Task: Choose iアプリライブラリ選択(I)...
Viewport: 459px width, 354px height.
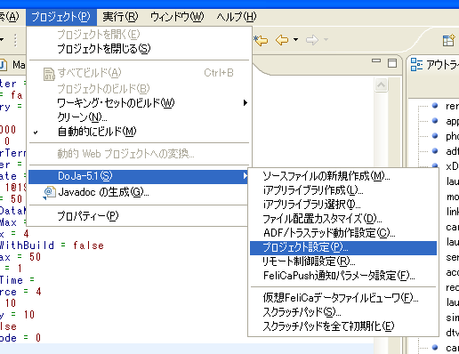Action: tap(343, 205)
